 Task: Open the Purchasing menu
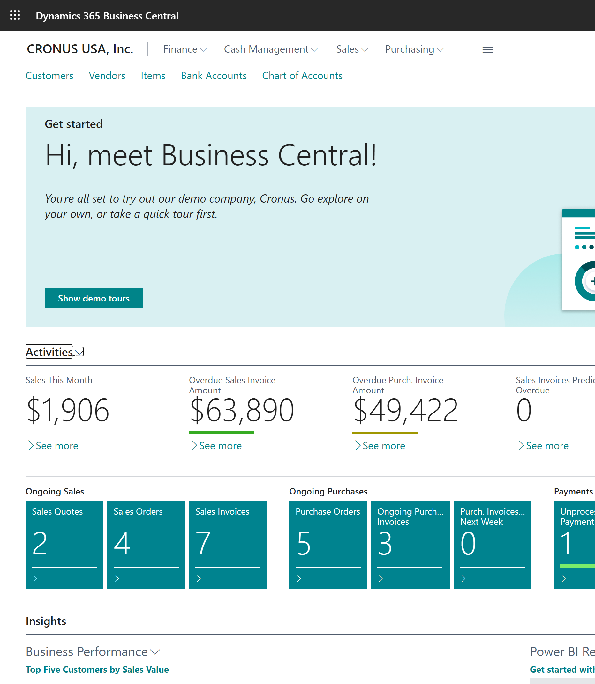coord(414,49)
